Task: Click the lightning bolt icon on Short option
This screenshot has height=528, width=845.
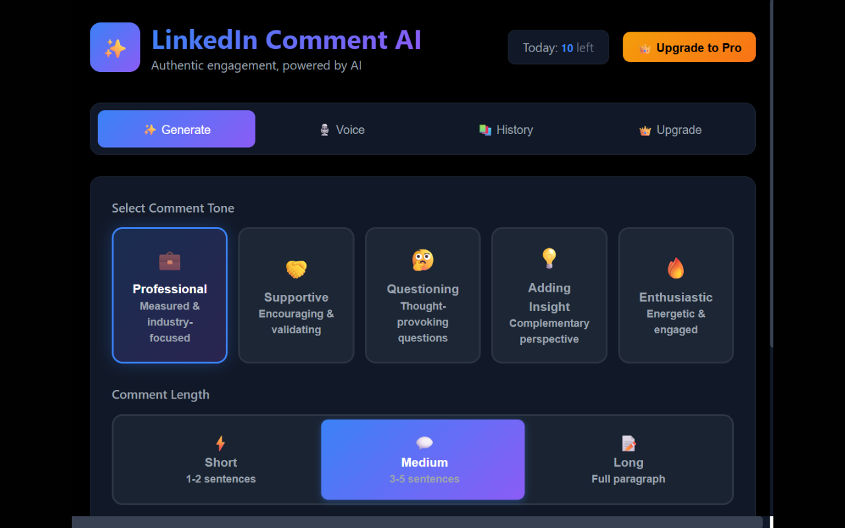Action: pyautogui.click(x=220, y=443)
